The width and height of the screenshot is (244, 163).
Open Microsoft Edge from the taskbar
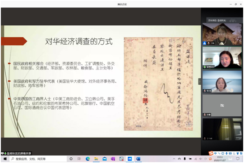(x=88, y=159)
